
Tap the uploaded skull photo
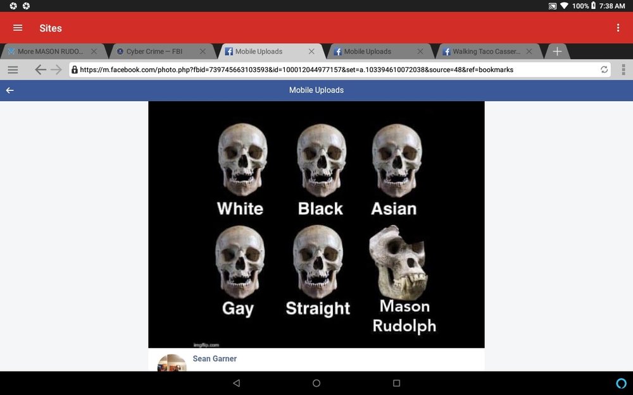(316, 224)
